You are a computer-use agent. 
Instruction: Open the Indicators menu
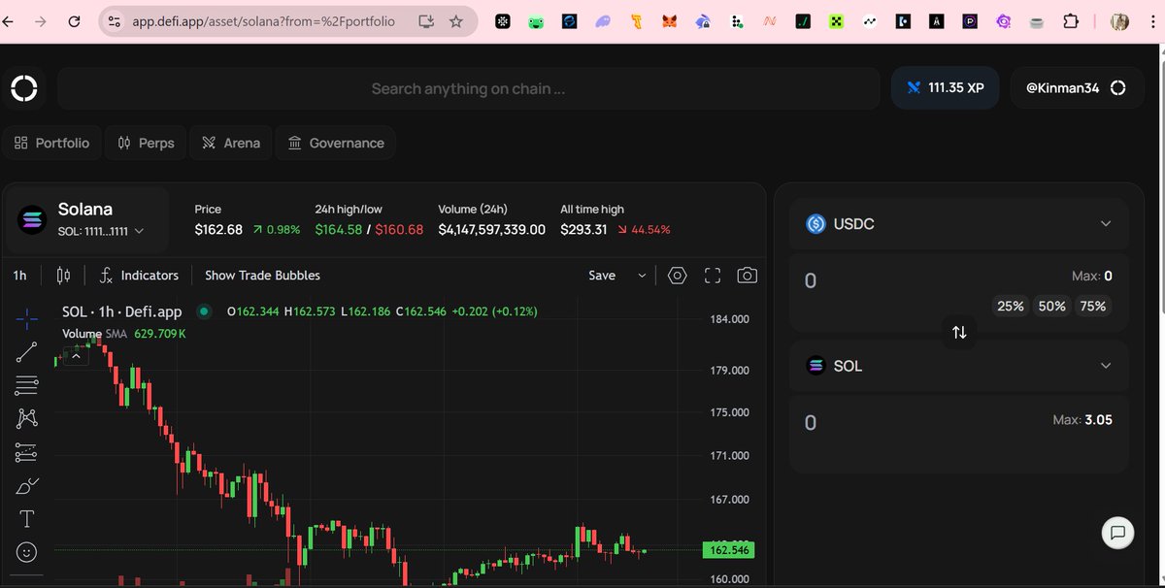click(x=139, y=276)
